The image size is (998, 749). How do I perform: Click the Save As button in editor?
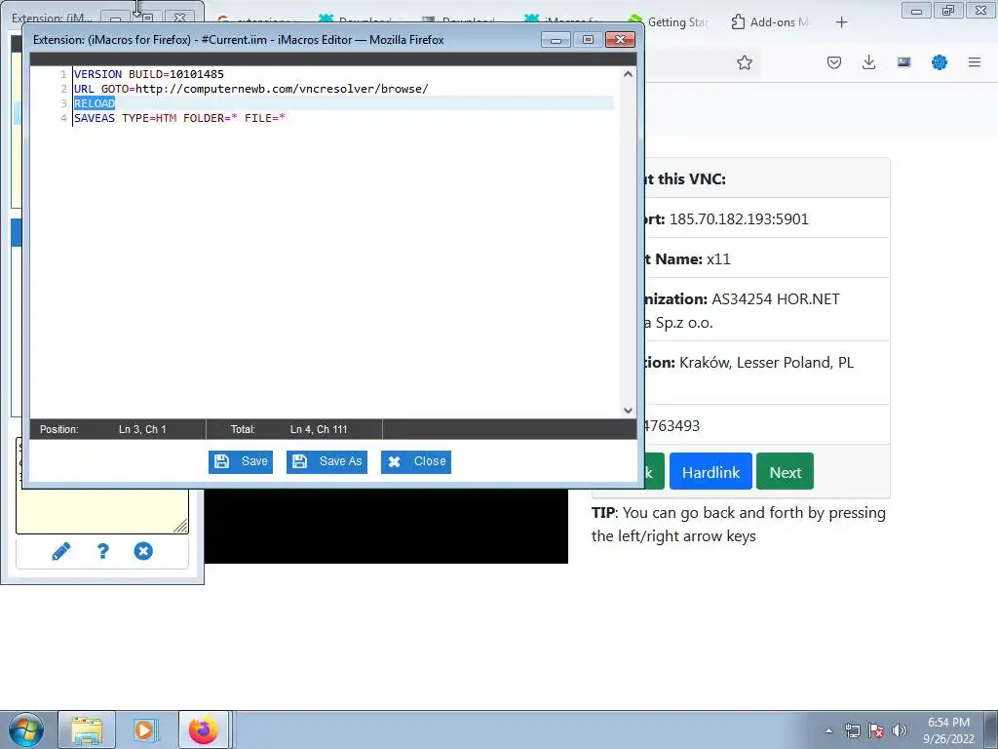pos(326,461)
